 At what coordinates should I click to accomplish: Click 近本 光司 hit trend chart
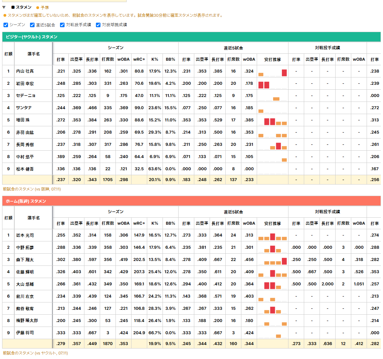272,235
